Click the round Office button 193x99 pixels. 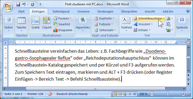pos(8,7)
